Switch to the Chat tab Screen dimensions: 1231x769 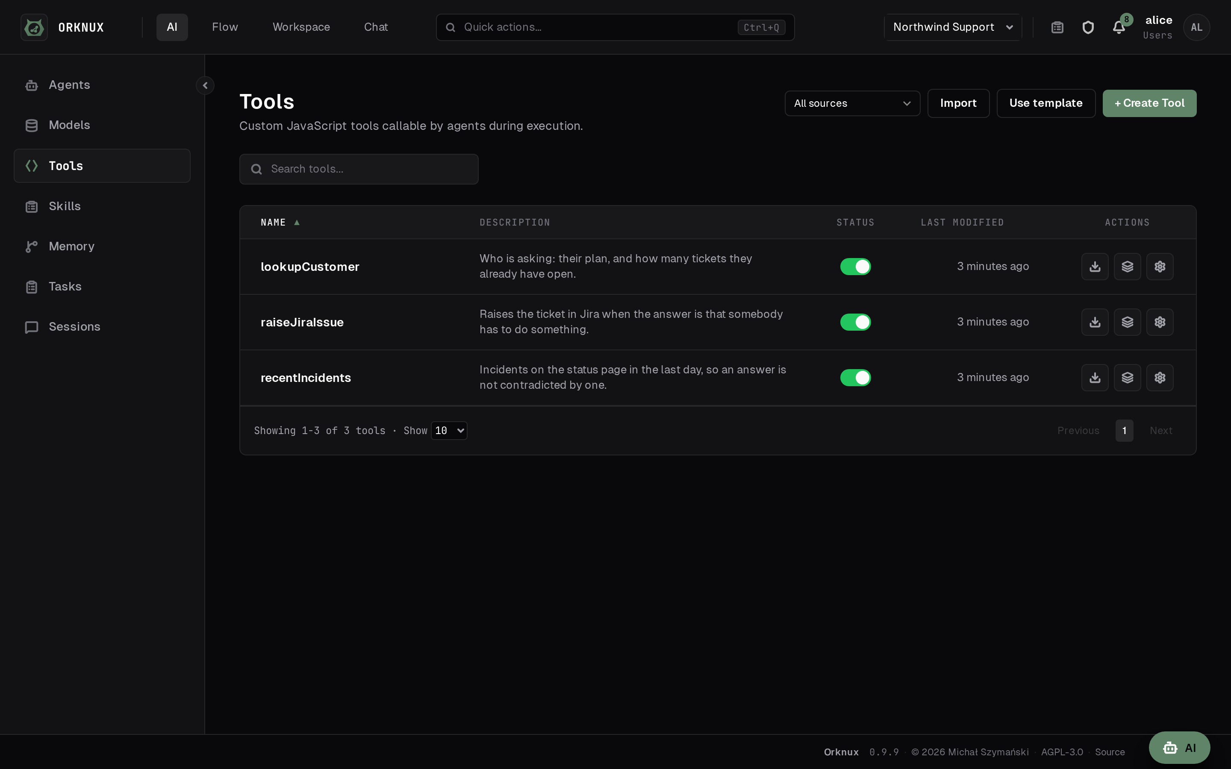click(376, 27)
